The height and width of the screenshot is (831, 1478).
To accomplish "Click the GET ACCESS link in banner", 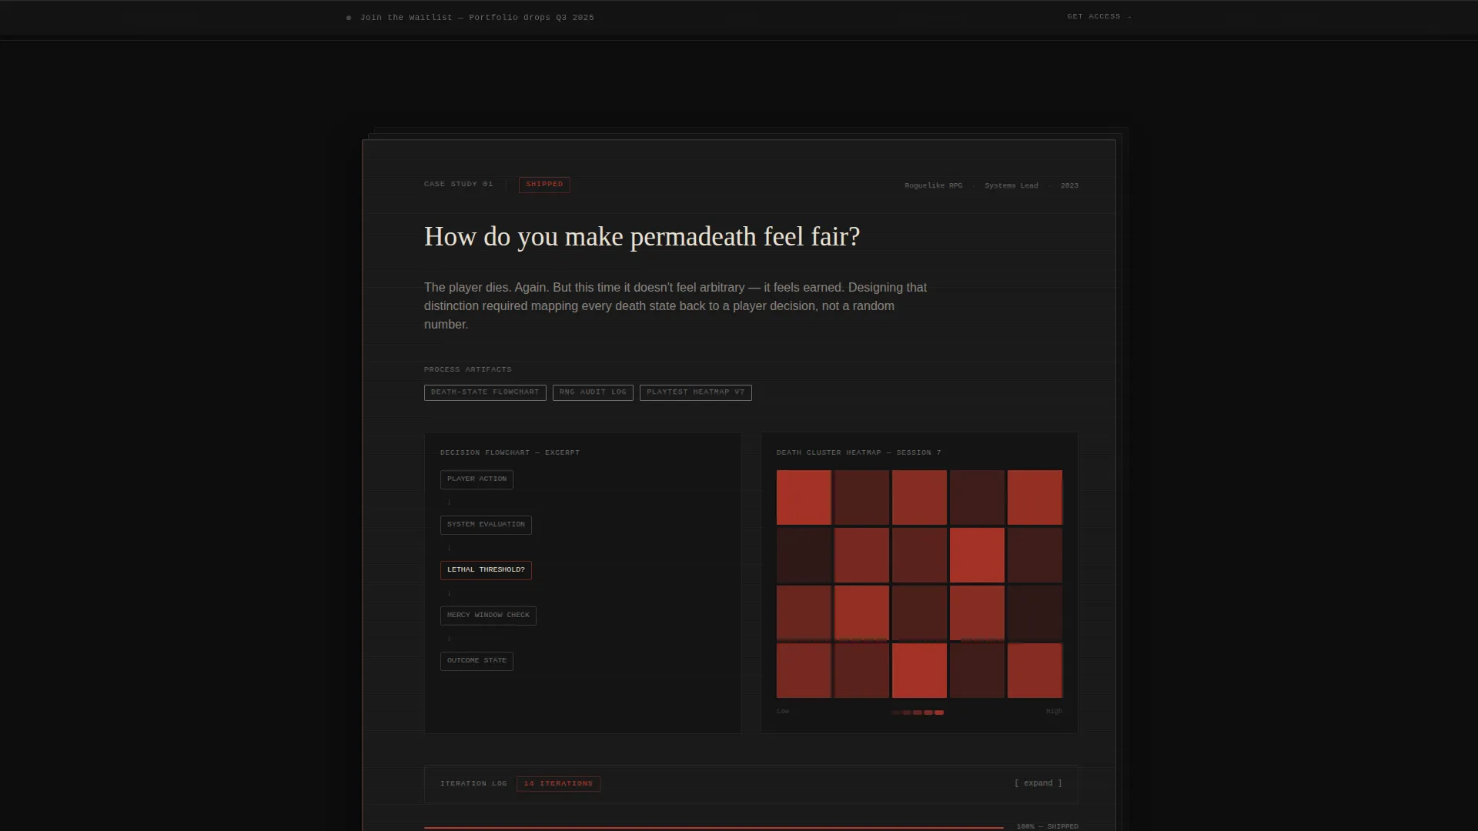I will 1098,16.
